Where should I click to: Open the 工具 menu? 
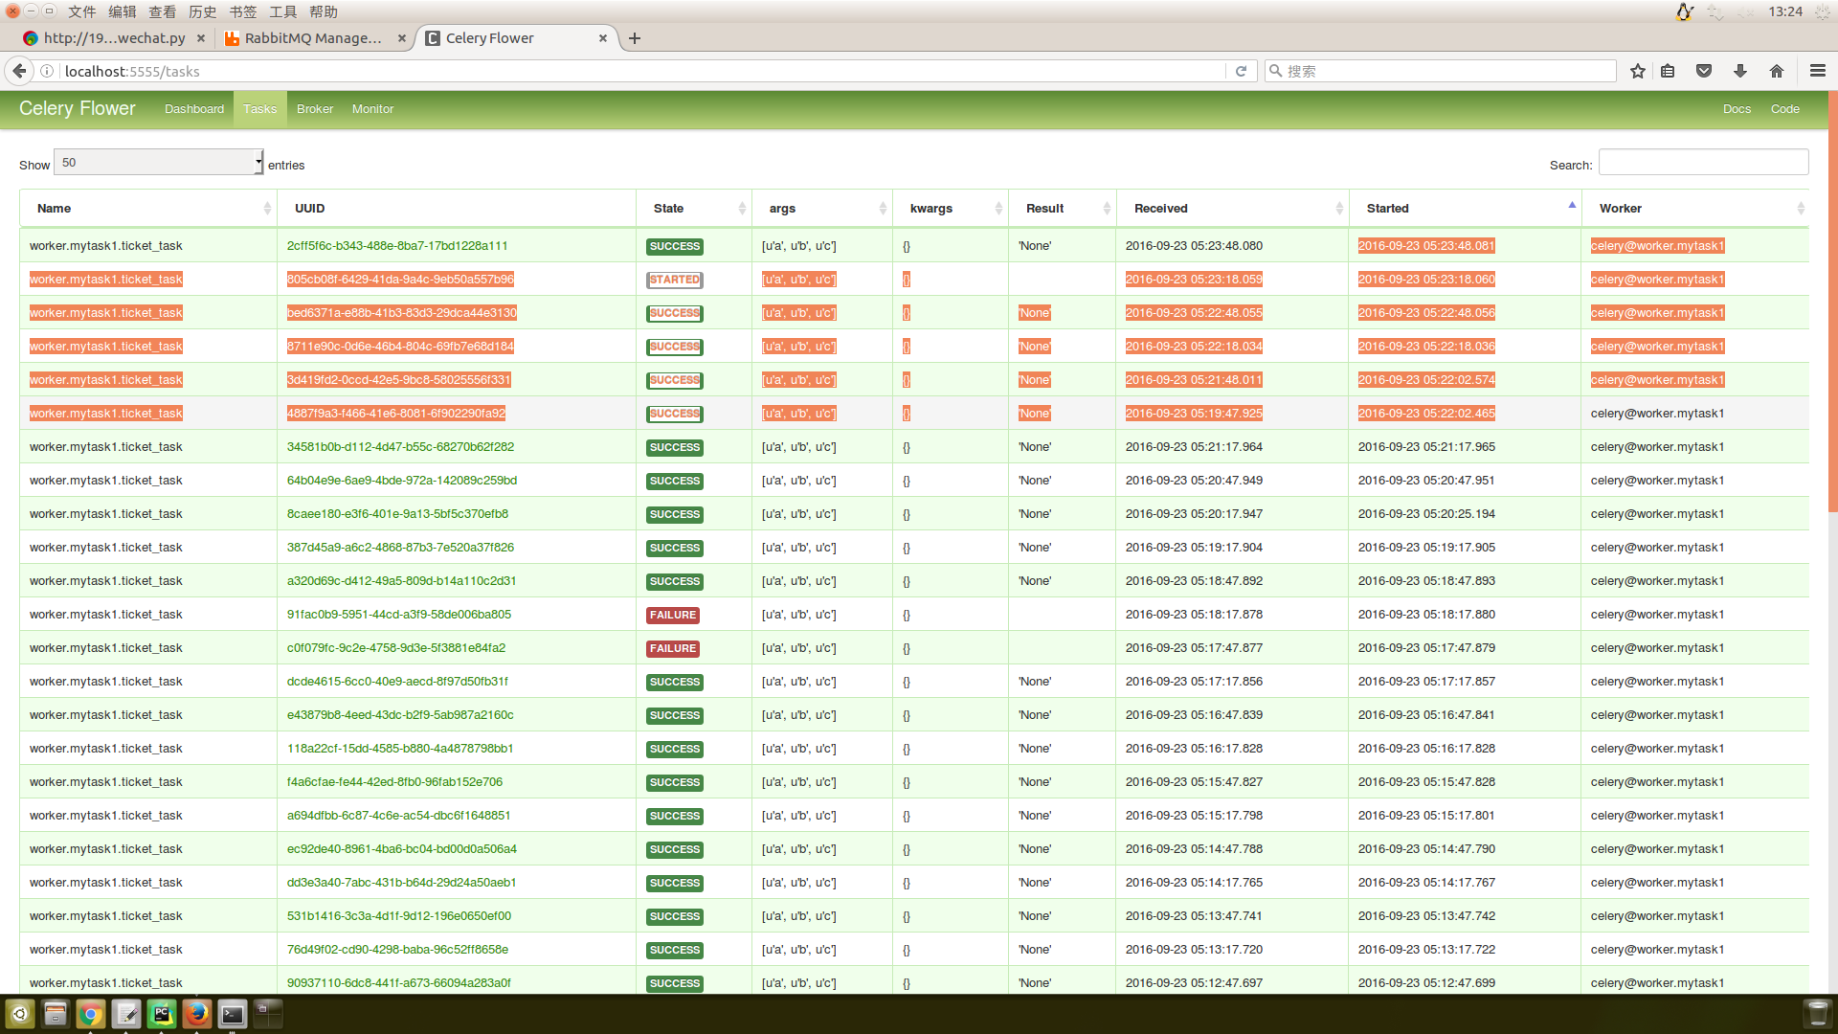pyautogui.click(x=282, y=11)
